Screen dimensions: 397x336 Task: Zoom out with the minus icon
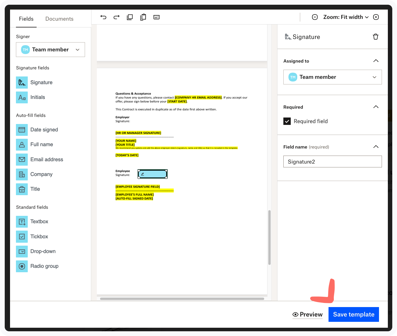point(315,17)
